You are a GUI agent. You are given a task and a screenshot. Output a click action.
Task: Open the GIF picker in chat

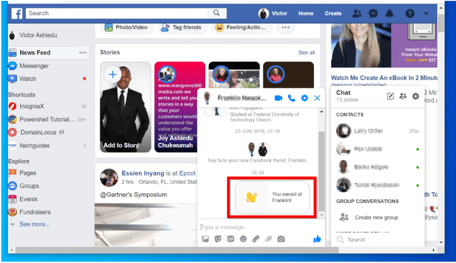230,239
